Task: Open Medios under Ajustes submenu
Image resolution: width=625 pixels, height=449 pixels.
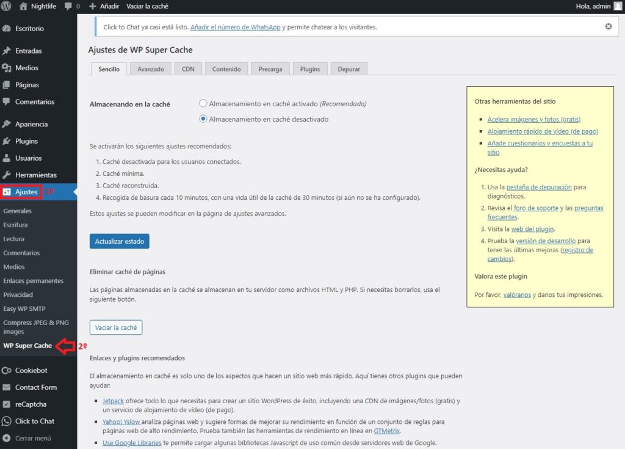Action: pos(14,266)
